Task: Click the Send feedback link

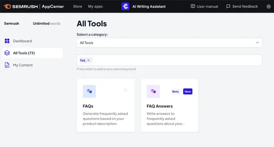Action: (245, 7)
